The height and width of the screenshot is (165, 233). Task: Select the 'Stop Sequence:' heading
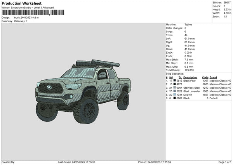point(175,74)
